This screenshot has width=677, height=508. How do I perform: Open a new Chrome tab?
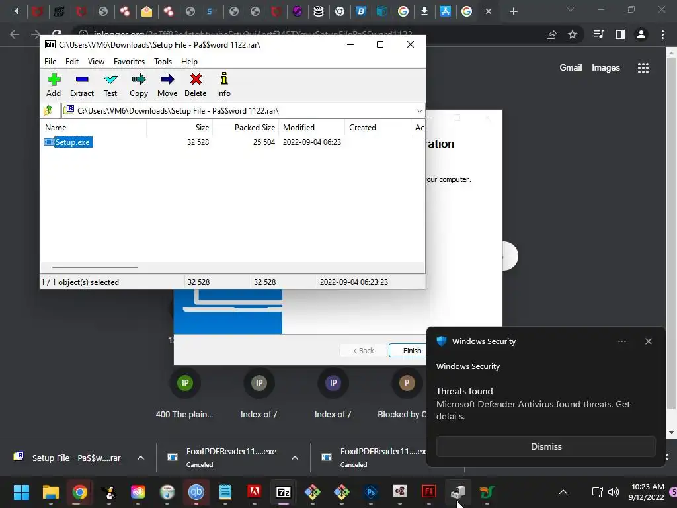[x=513, y=12]
